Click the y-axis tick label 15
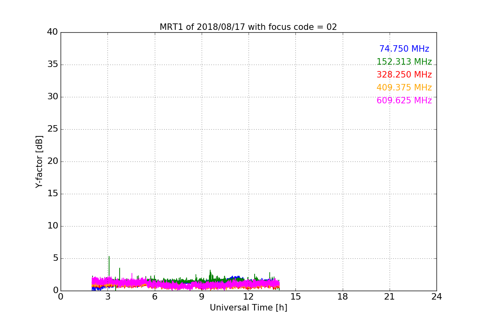485x323 pixels. [53, 194]
